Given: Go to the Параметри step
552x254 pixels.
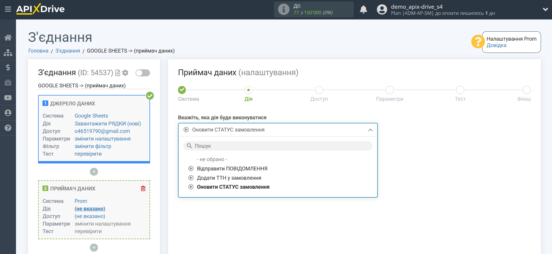Looking at the screenshot, I should click(390, 90).
